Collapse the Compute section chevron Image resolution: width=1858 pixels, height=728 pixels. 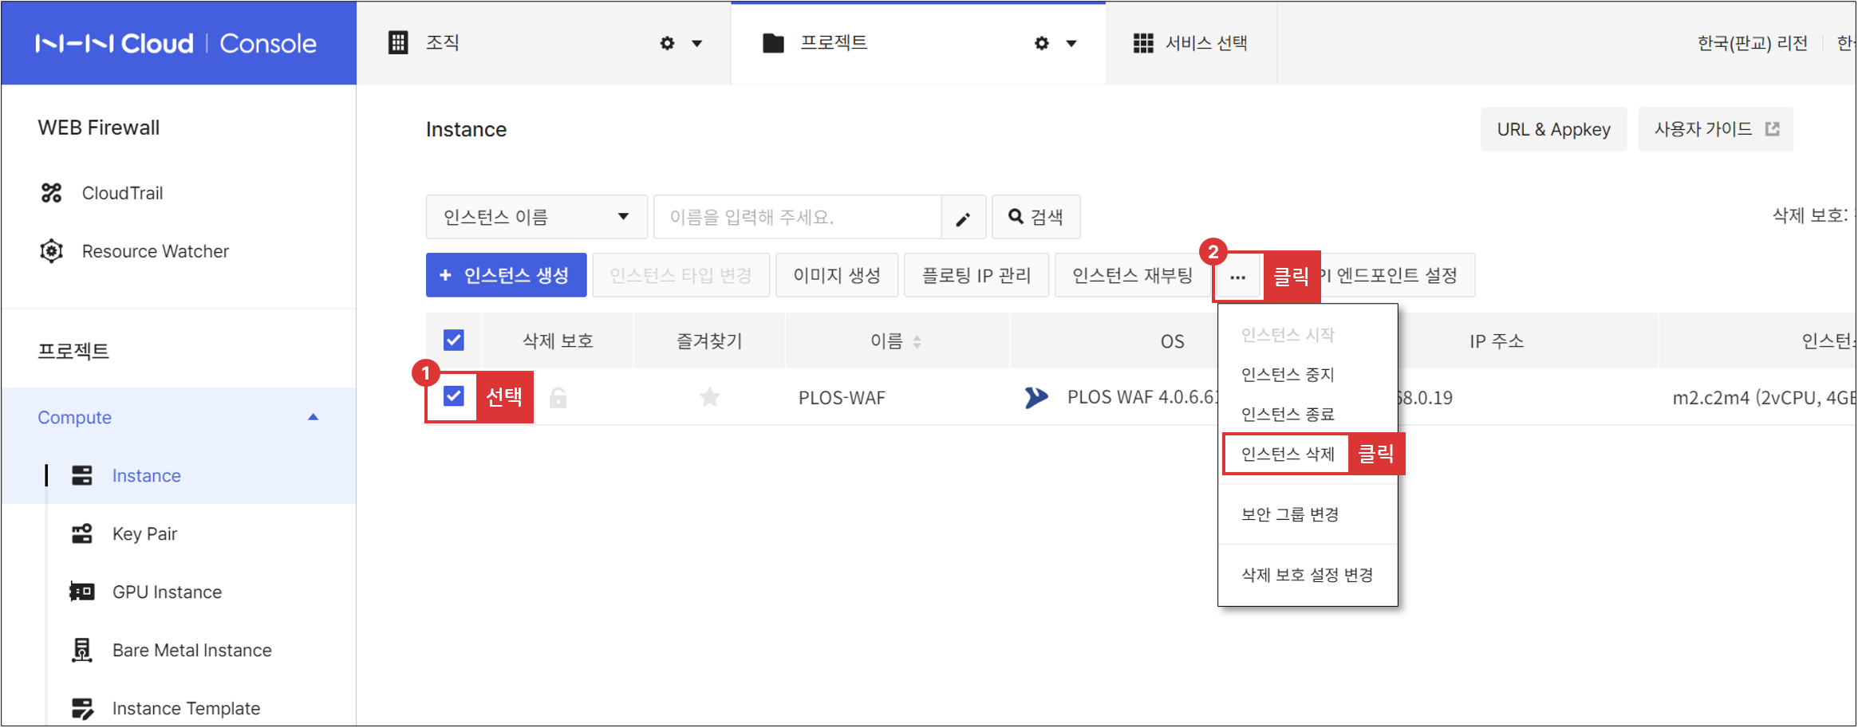coord(313,416)
